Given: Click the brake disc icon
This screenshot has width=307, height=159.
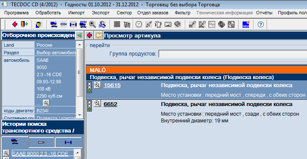Looking at the screenshot, I should click(222, 24).
